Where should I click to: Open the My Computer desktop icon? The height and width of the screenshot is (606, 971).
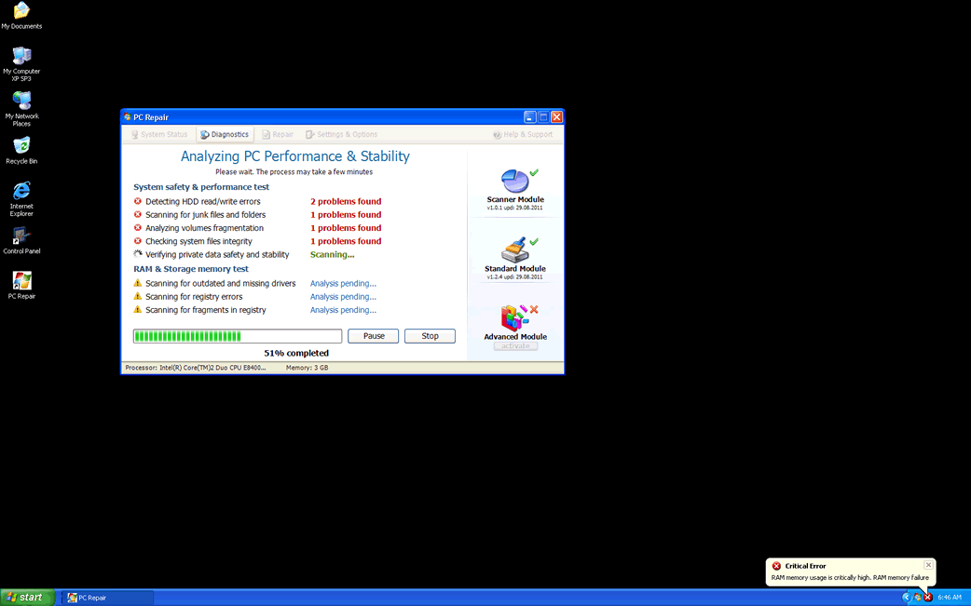point(21,56)
